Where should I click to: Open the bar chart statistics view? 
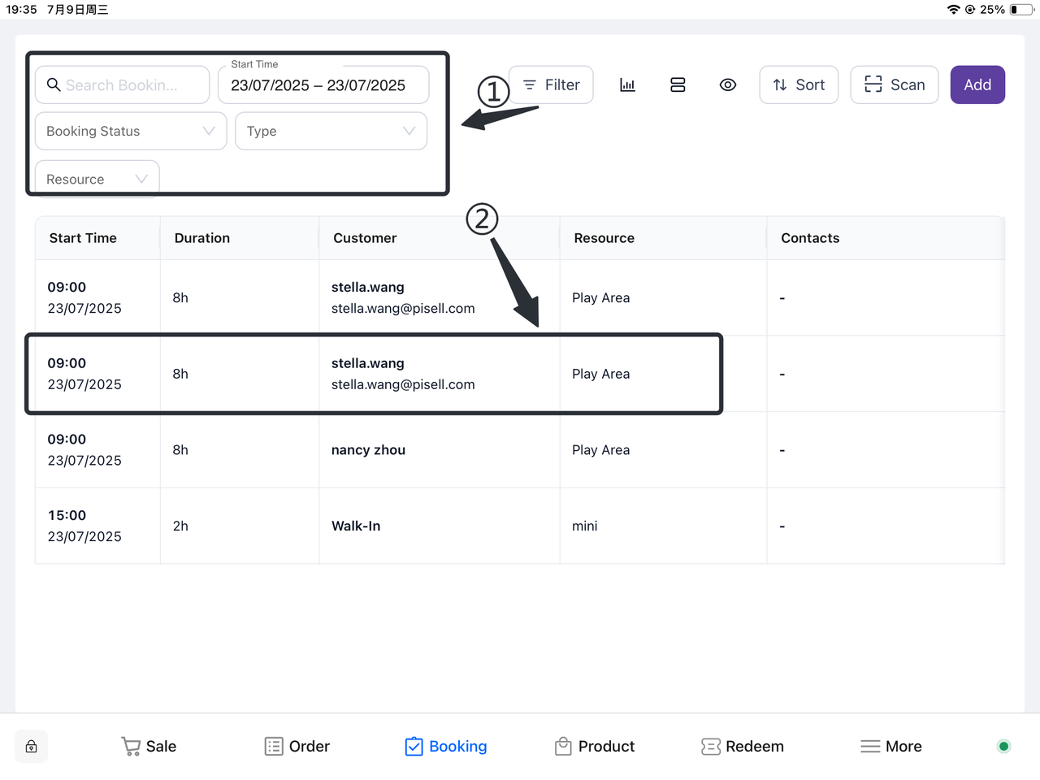(627, 85)
